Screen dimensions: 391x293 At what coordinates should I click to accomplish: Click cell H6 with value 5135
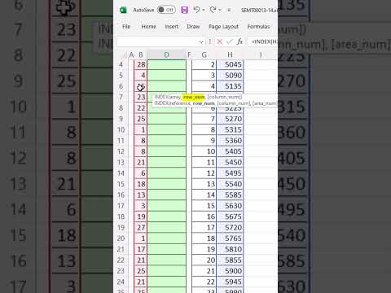tap(230, 86)
